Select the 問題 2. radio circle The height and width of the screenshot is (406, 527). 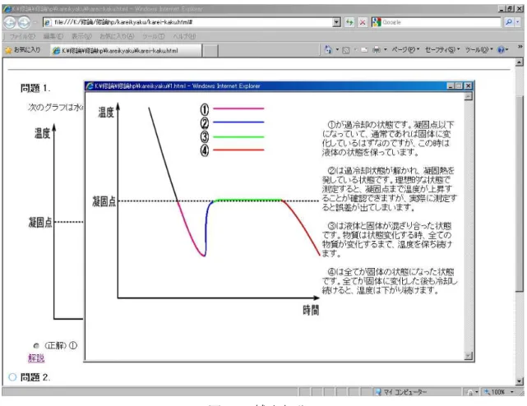pyautogui.click(x=12, y=377)
